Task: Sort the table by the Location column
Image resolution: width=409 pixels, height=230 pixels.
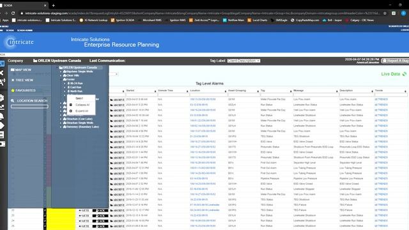Action: coord(195,91)
